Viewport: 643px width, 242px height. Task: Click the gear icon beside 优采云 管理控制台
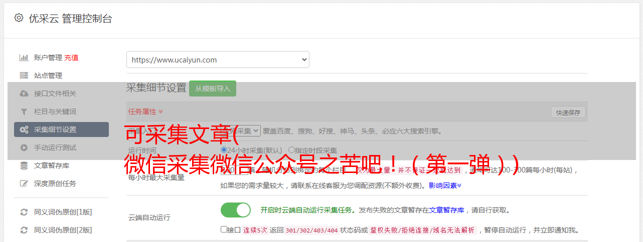pos(19,18)
